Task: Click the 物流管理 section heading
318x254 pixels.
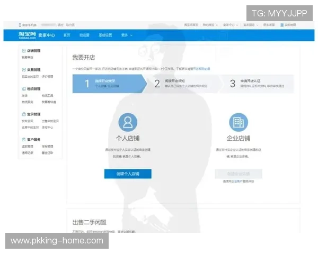Action: (x=34, y=89)
